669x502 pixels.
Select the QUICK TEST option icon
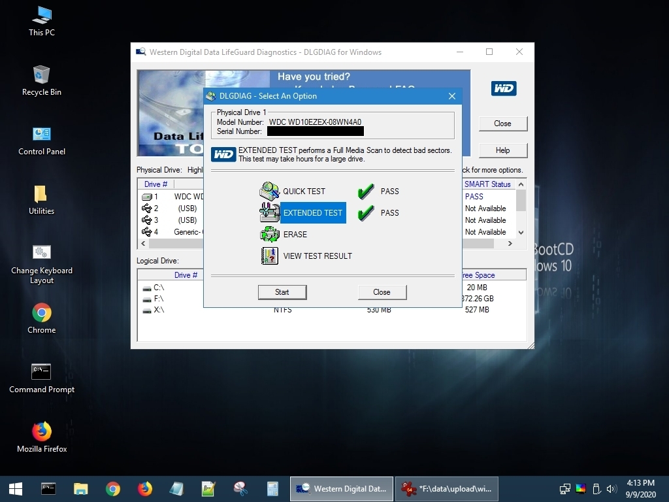point(269,192)
